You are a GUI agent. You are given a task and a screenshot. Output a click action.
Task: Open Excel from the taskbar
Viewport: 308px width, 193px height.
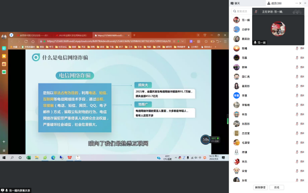click(x=28, y=157)
